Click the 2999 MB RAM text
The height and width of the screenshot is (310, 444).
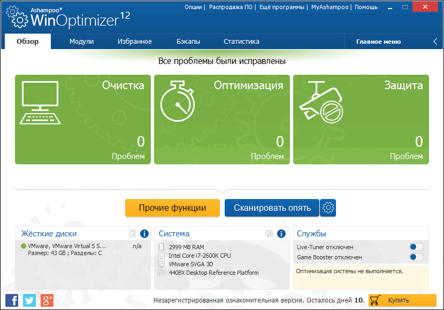coord(186,247)
